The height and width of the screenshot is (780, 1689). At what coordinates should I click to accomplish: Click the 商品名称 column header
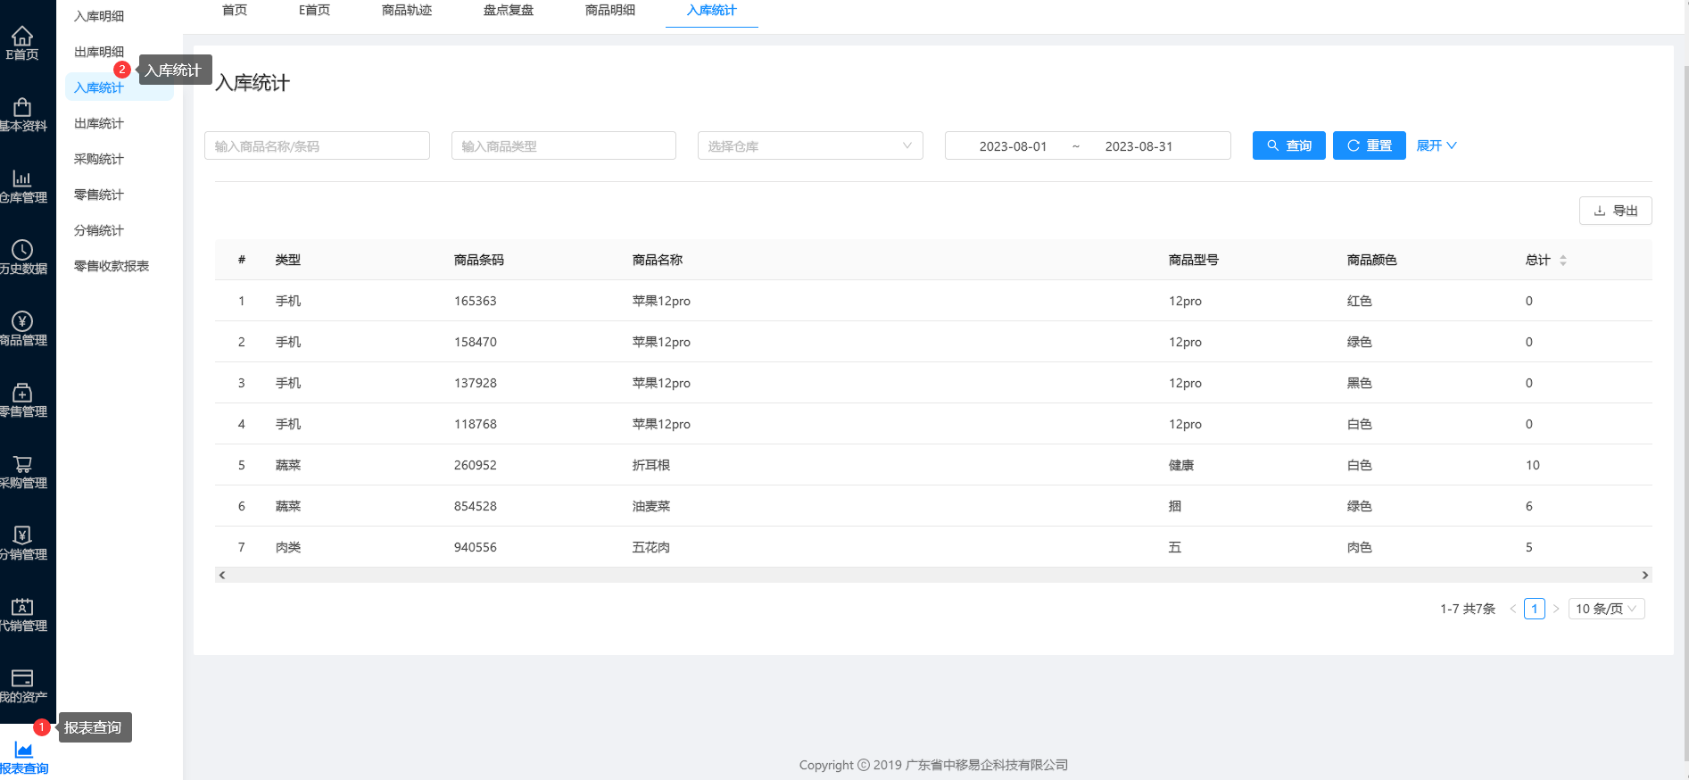(658, 260)
